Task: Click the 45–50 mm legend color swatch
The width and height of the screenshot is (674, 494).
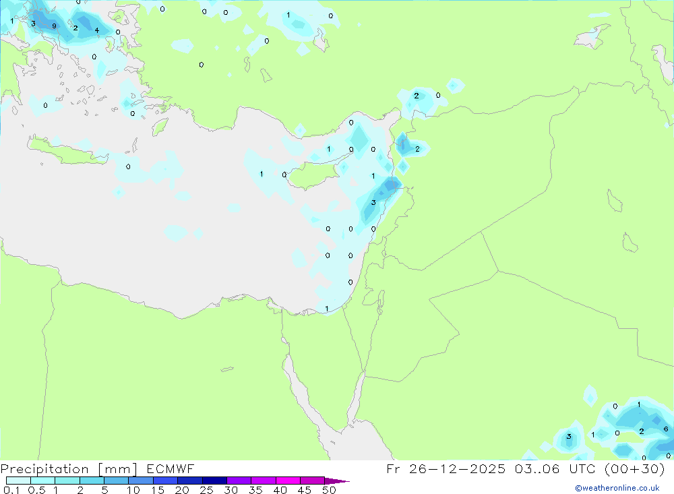Action: [312, 481]
